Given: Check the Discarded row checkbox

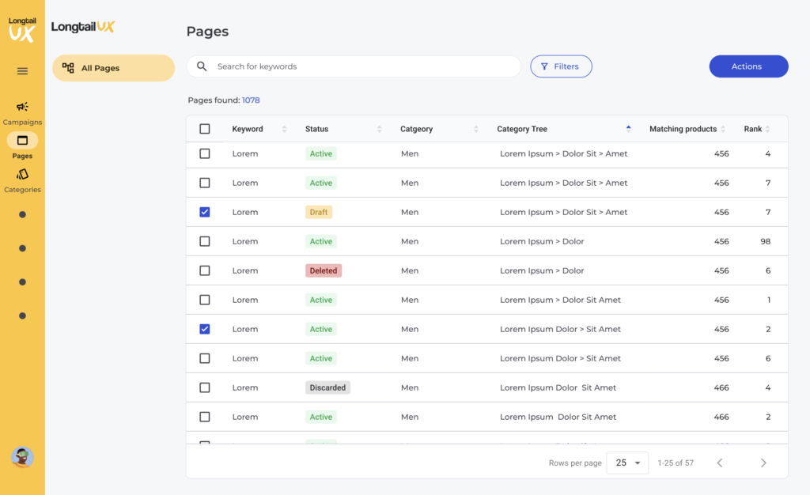Looking at the screenshot, I should click(x=205, y=387).
